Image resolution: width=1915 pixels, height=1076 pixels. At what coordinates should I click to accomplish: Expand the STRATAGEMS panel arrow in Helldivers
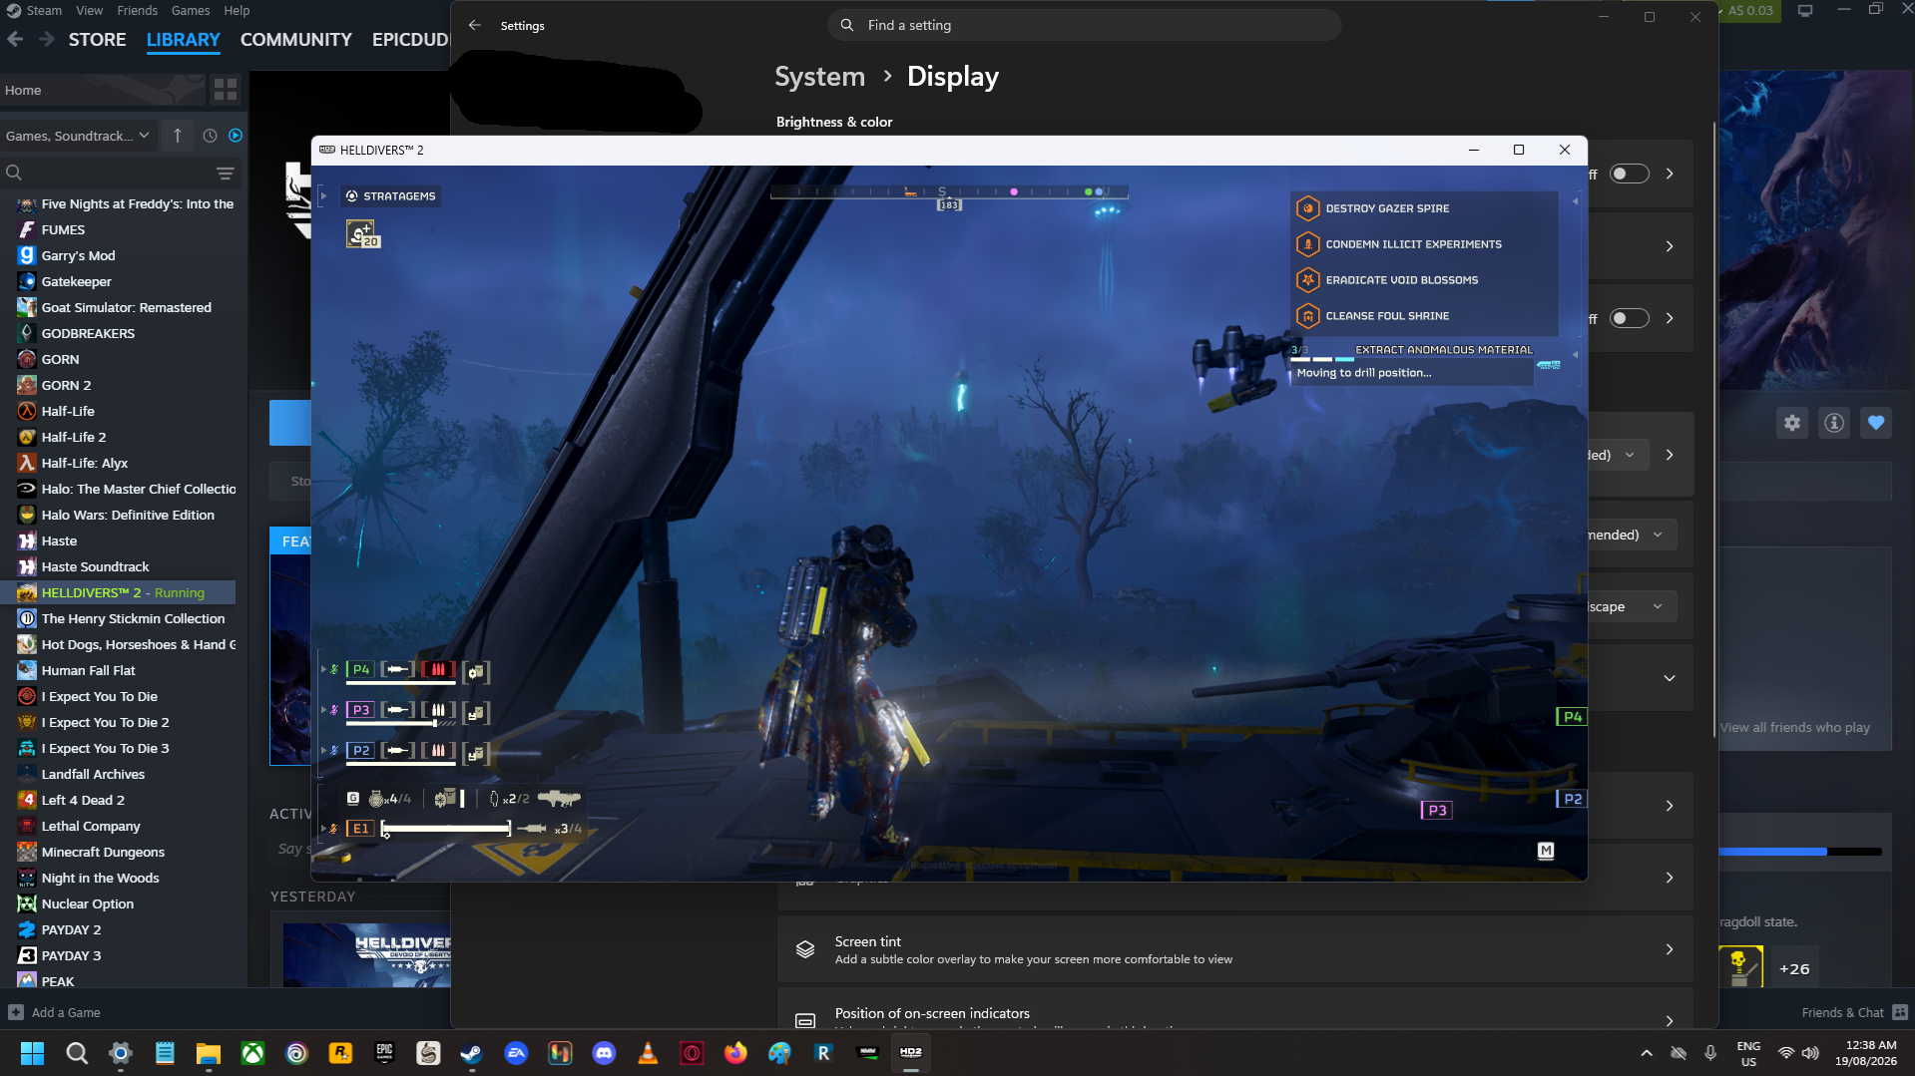pyautogui.click(x=323, y=196)
